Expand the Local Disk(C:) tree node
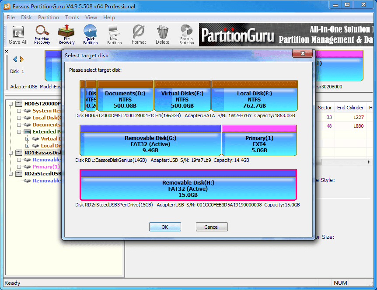This screenshot has height=290, width=377. point(19,118)
